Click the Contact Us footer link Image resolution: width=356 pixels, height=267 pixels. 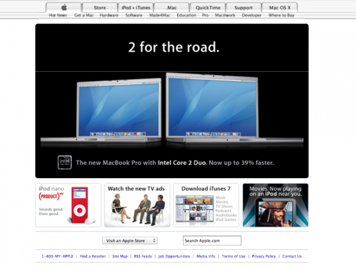click(292, 256)
